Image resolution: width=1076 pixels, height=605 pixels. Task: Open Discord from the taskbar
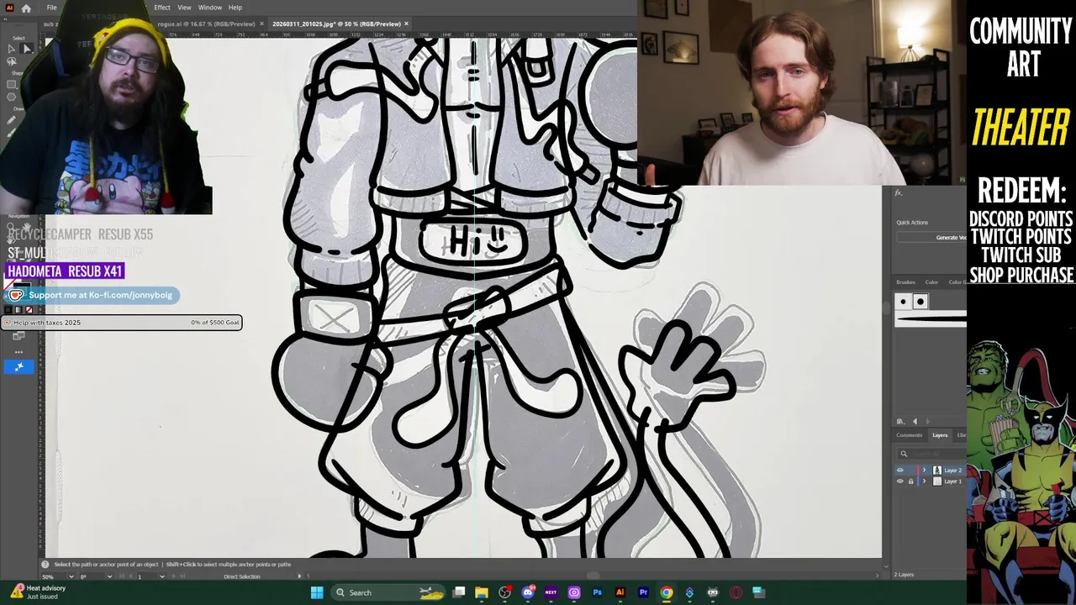click(x=528, y=592)
